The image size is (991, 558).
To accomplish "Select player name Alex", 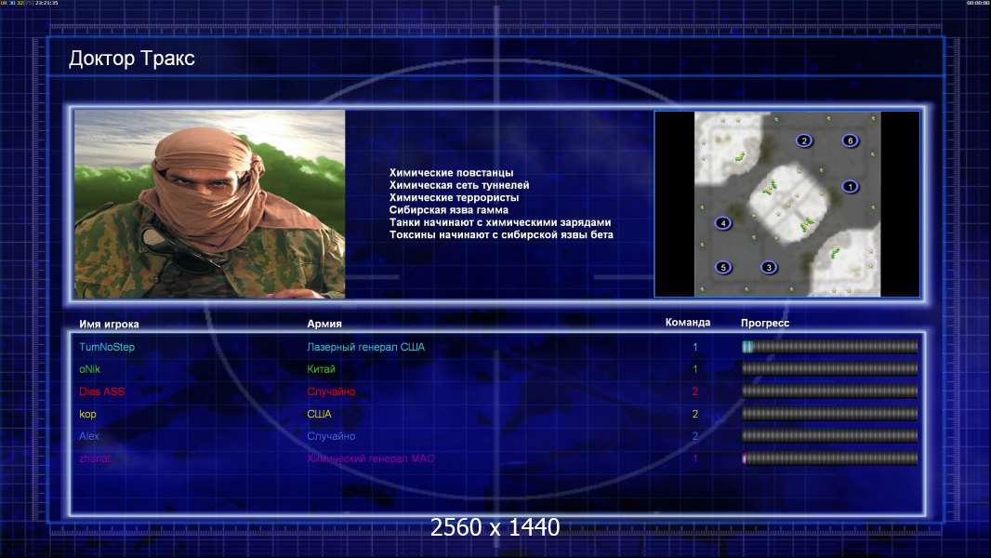I will (x=89, y=436).
